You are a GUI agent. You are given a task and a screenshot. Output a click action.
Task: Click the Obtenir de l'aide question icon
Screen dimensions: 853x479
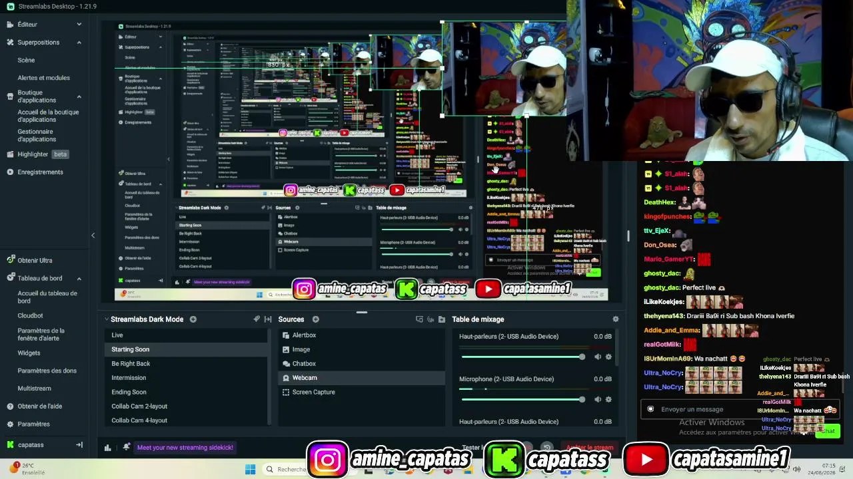[x=10, y=406]
